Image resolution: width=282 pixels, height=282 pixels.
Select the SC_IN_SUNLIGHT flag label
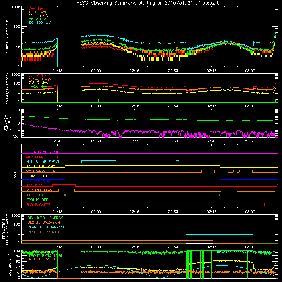[x=41, y=166]
